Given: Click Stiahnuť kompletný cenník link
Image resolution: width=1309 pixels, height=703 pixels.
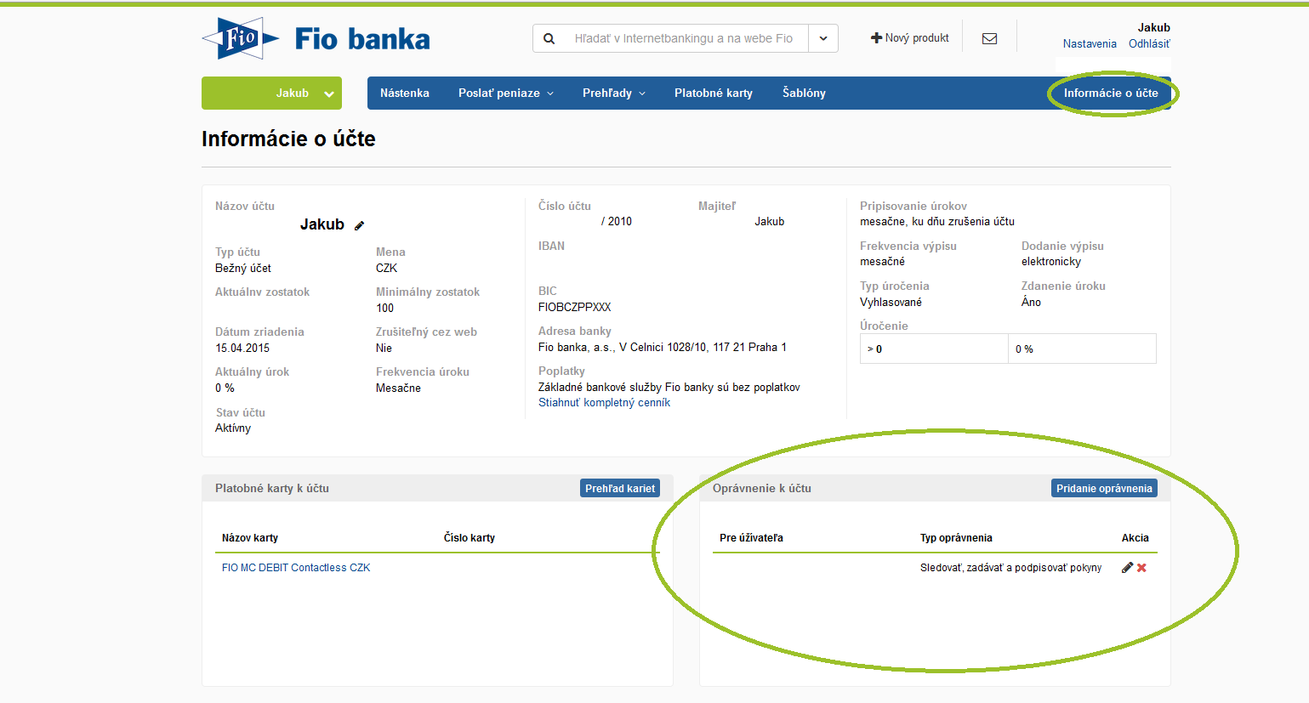Looking at the screenshot, I should [x=604, y=403].
